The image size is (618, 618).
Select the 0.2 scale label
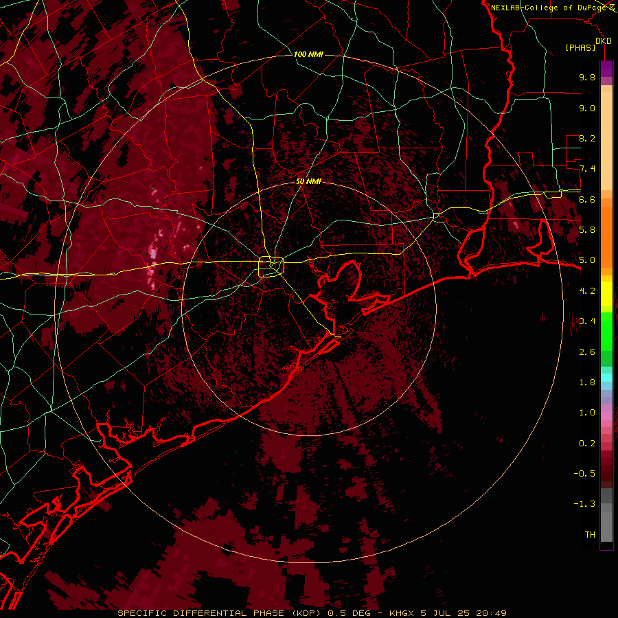(x=587, y=444)
